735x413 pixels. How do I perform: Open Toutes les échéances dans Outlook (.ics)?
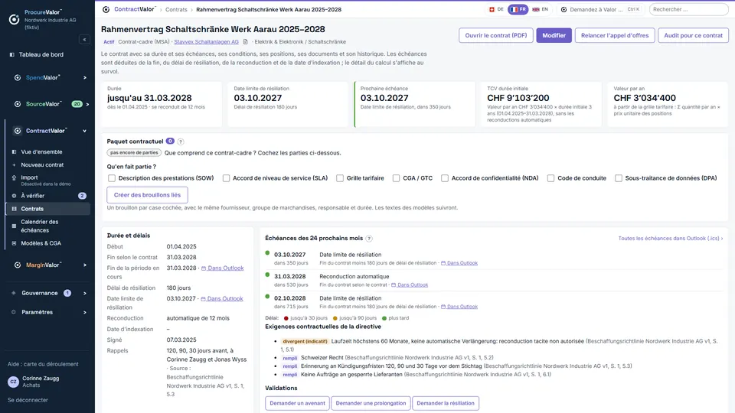coord(671,239)
